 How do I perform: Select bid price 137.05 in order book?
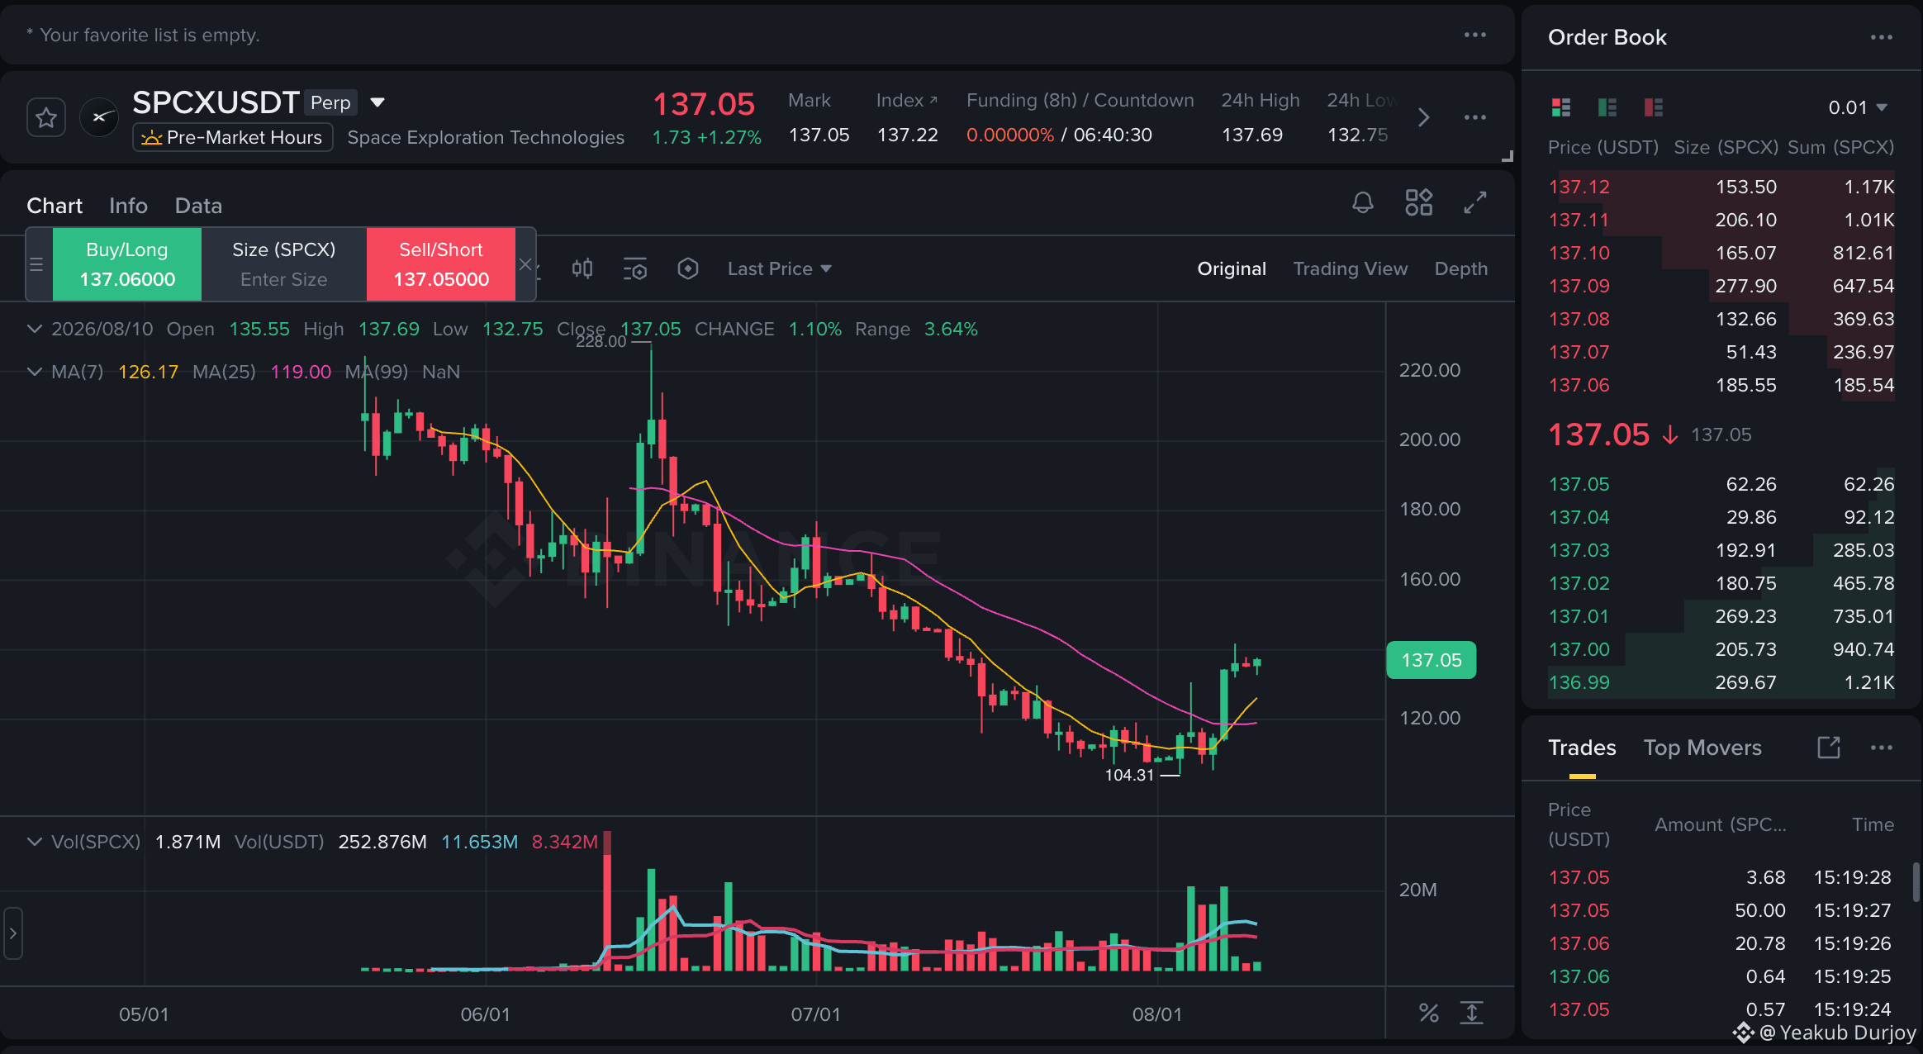[x=1579, y=484]
